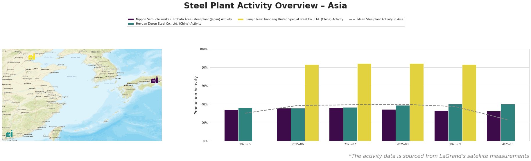Click the yellow bar for 2025-06

pyautogui.click(x=312, y=103)
